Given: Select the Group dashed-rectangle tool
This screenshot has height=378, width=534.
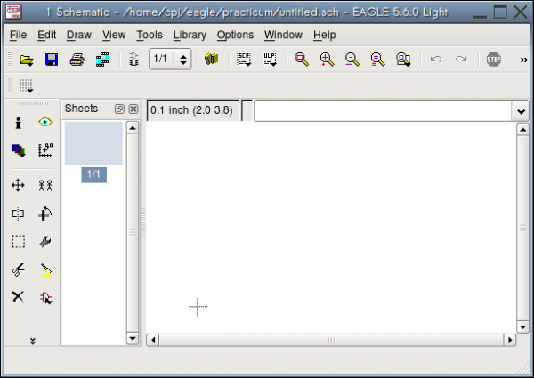Looking at the screenshot, I should coord(18,241).
